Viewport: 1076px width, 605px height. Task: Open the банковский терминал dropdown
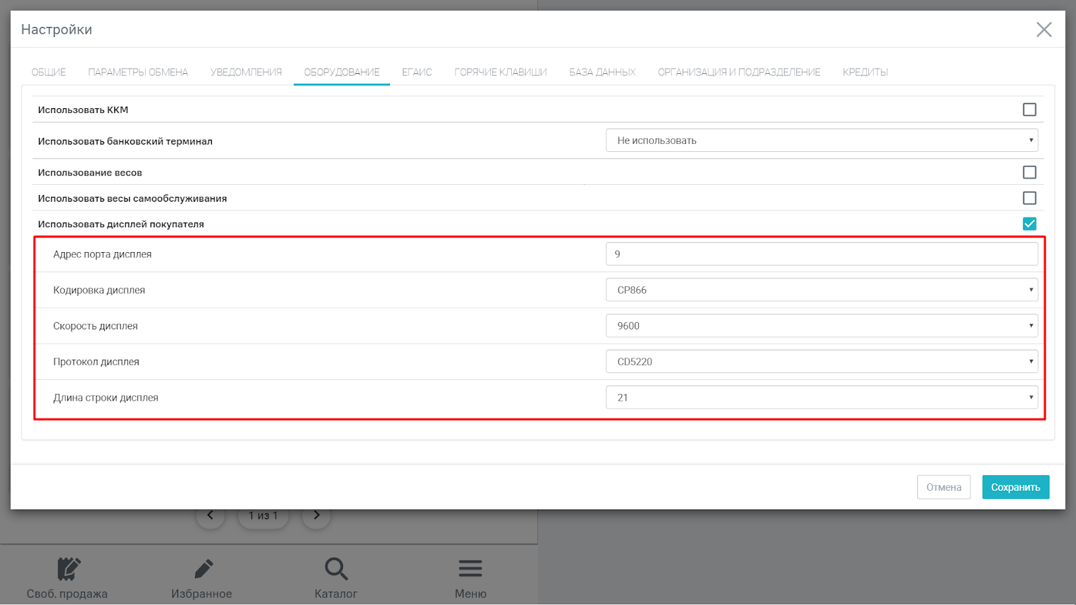click(822, 140)
